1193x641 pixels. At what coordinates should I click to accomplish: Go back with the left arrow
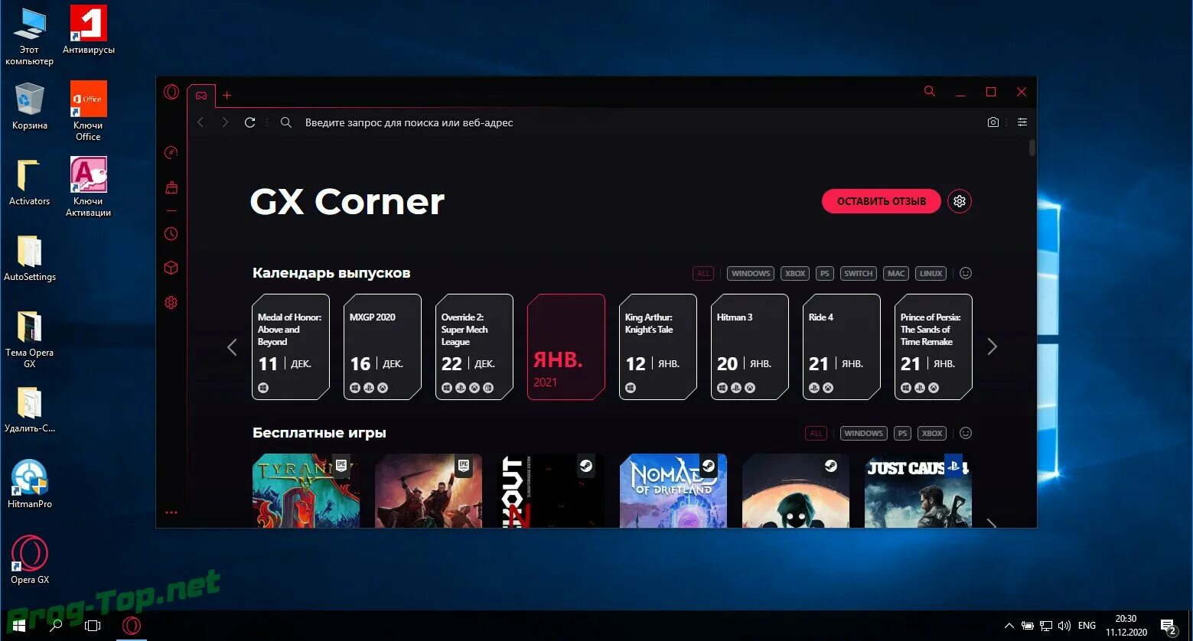201,122
